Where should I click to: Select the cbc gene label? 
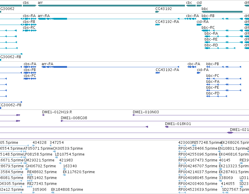pyautogui.click(x=189, y=3)
